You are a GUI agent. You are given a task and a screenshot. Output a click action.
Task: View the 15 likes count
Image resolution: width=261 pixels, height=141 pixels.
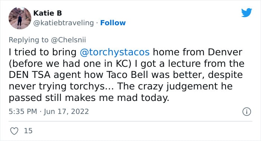[x=28, y=131]
